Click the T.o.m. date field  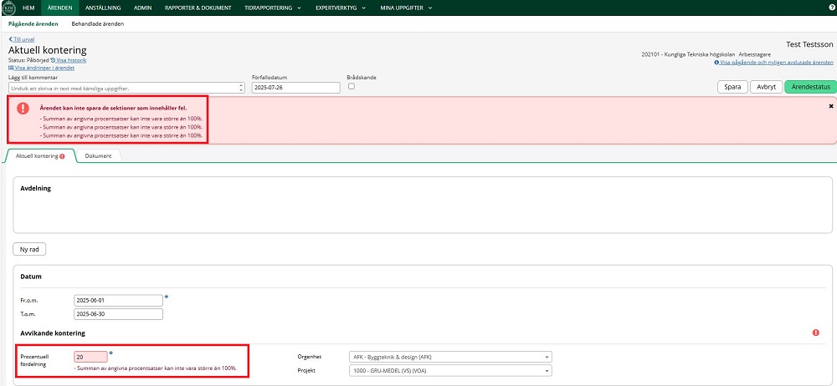pyautogui.click(x=118, y=314)
